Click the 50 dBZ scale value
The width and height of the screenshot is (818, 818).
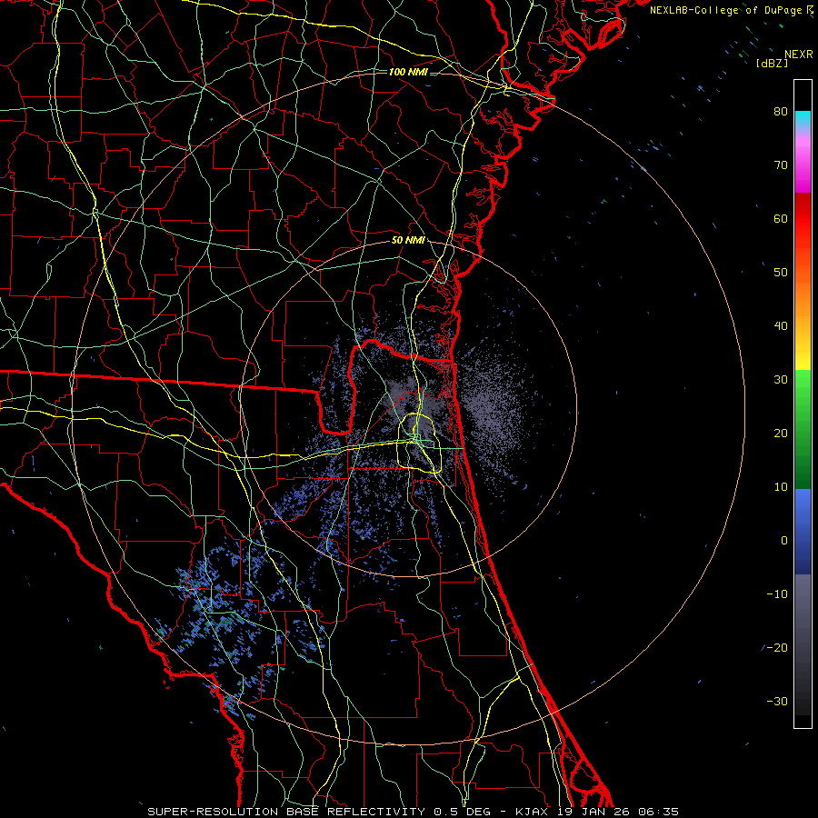[x=781, y=273]
